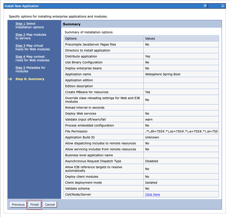The image size is (230, 217).
Task: Click the 'Edition description' option label
Action: pos(79,86)
